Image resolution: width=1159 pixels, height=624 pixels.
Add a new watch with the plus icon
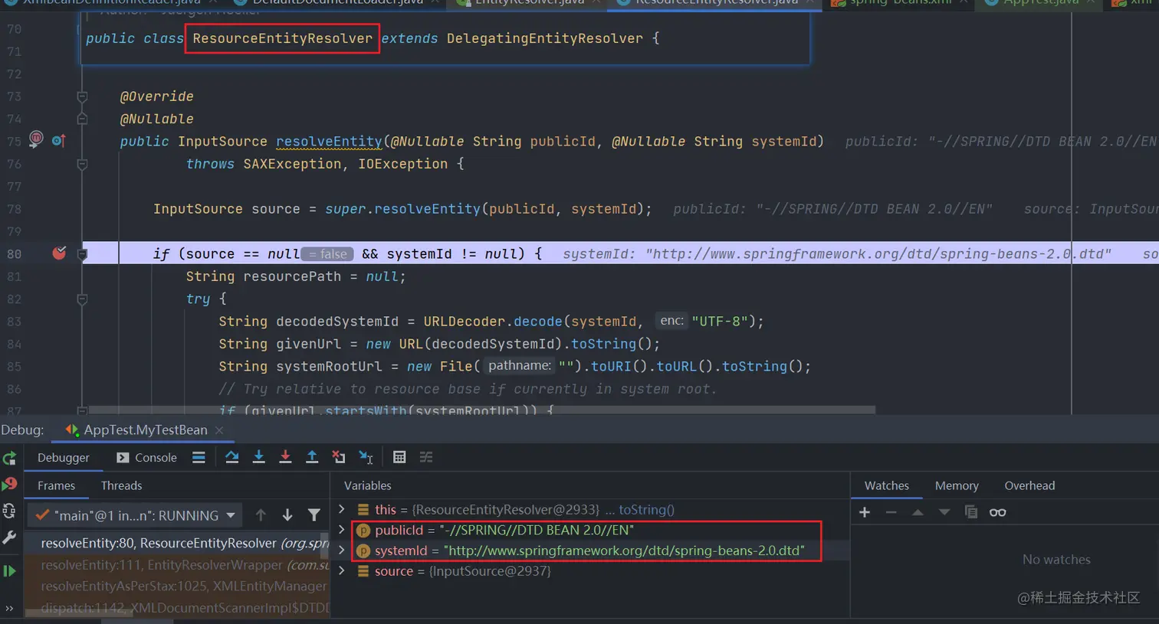(x=865, y=512)
